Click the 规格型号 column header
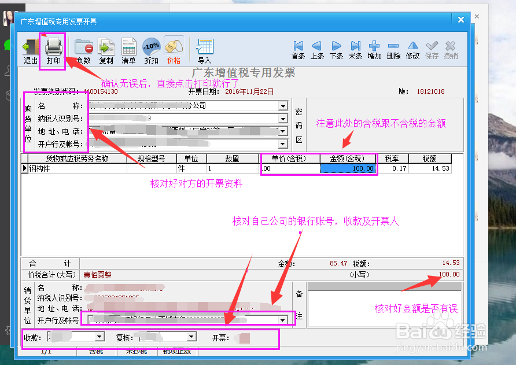 point(152,158)
